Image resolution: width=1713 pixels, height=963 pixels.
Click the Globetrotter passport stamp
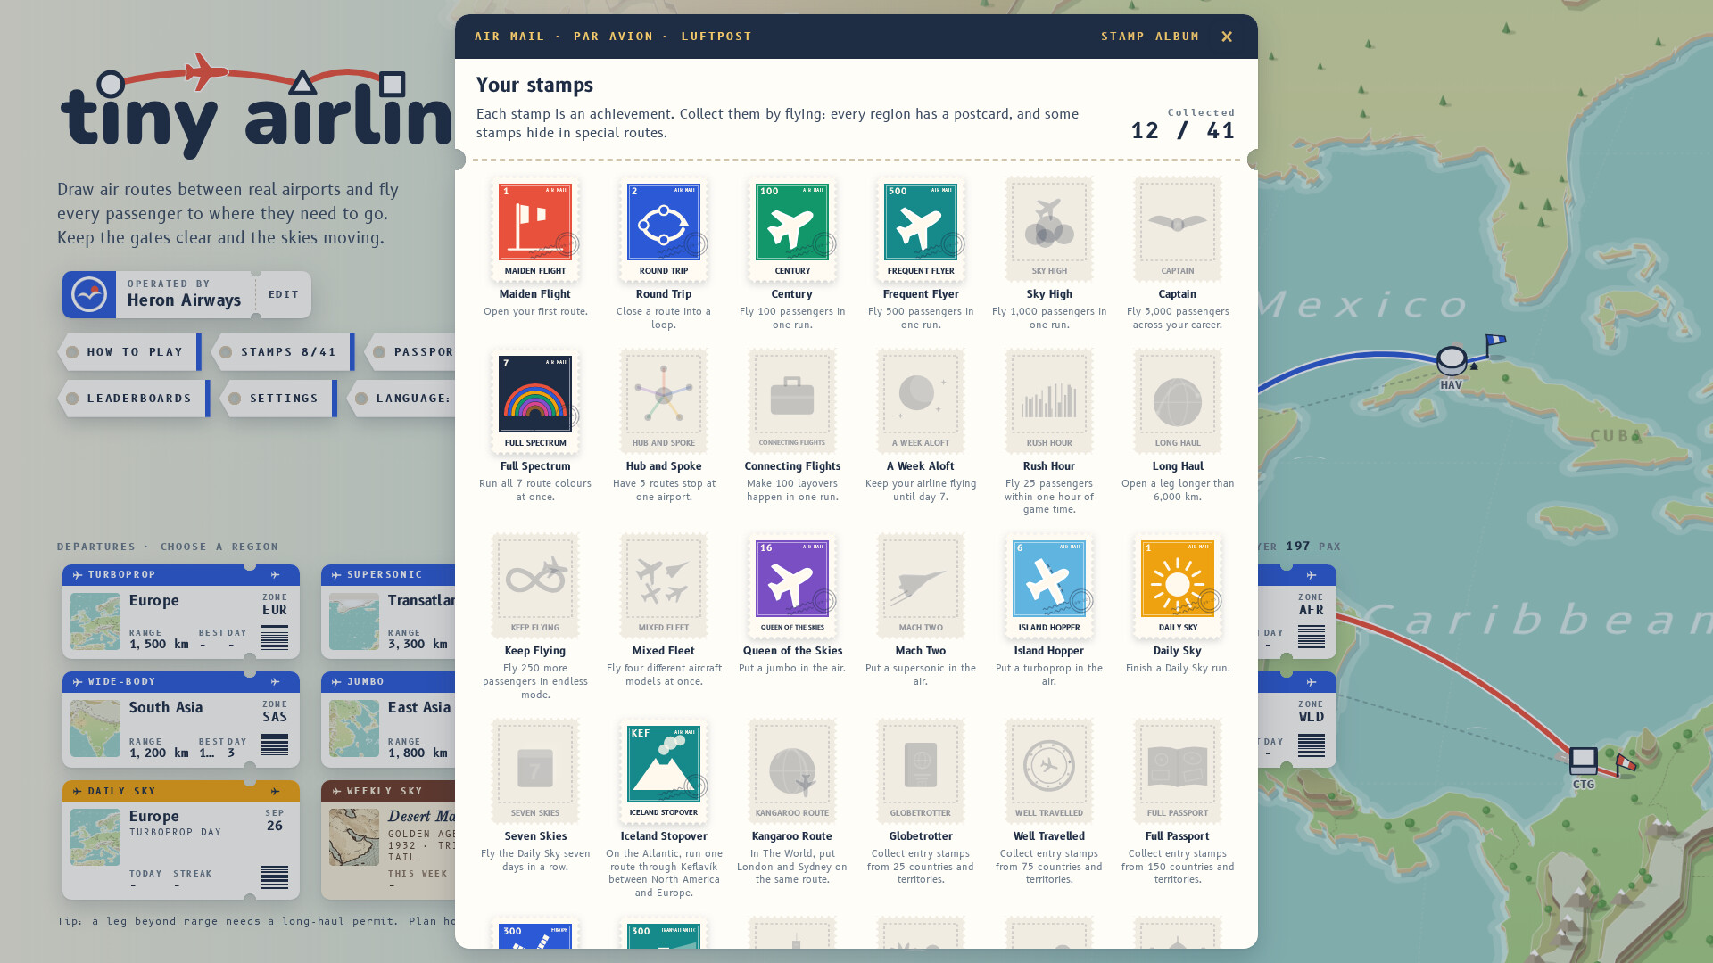point(921,771)
